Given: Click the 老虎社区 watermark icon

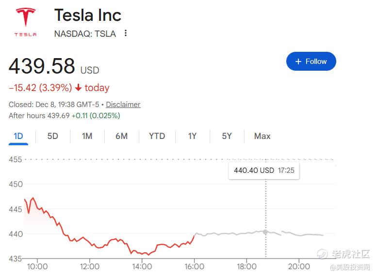Looking at the screenshot, I should pyautogui.click(x=322, y=254).
